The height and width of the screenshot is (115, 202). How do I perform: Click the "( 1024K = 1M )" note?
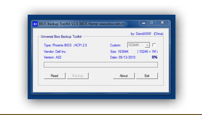tap(147, 51)
